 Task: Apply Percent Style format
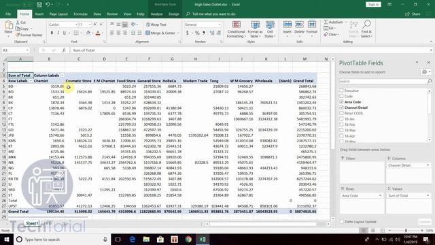click(x=197, y=33)
